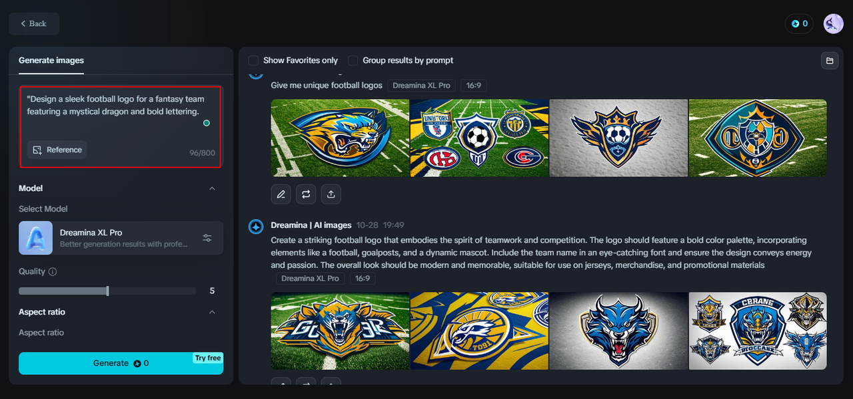This screenshot has height=399, width=853.
Task: Open the Dreamina XL Pro model selector
Action: [x=120, y=238]
